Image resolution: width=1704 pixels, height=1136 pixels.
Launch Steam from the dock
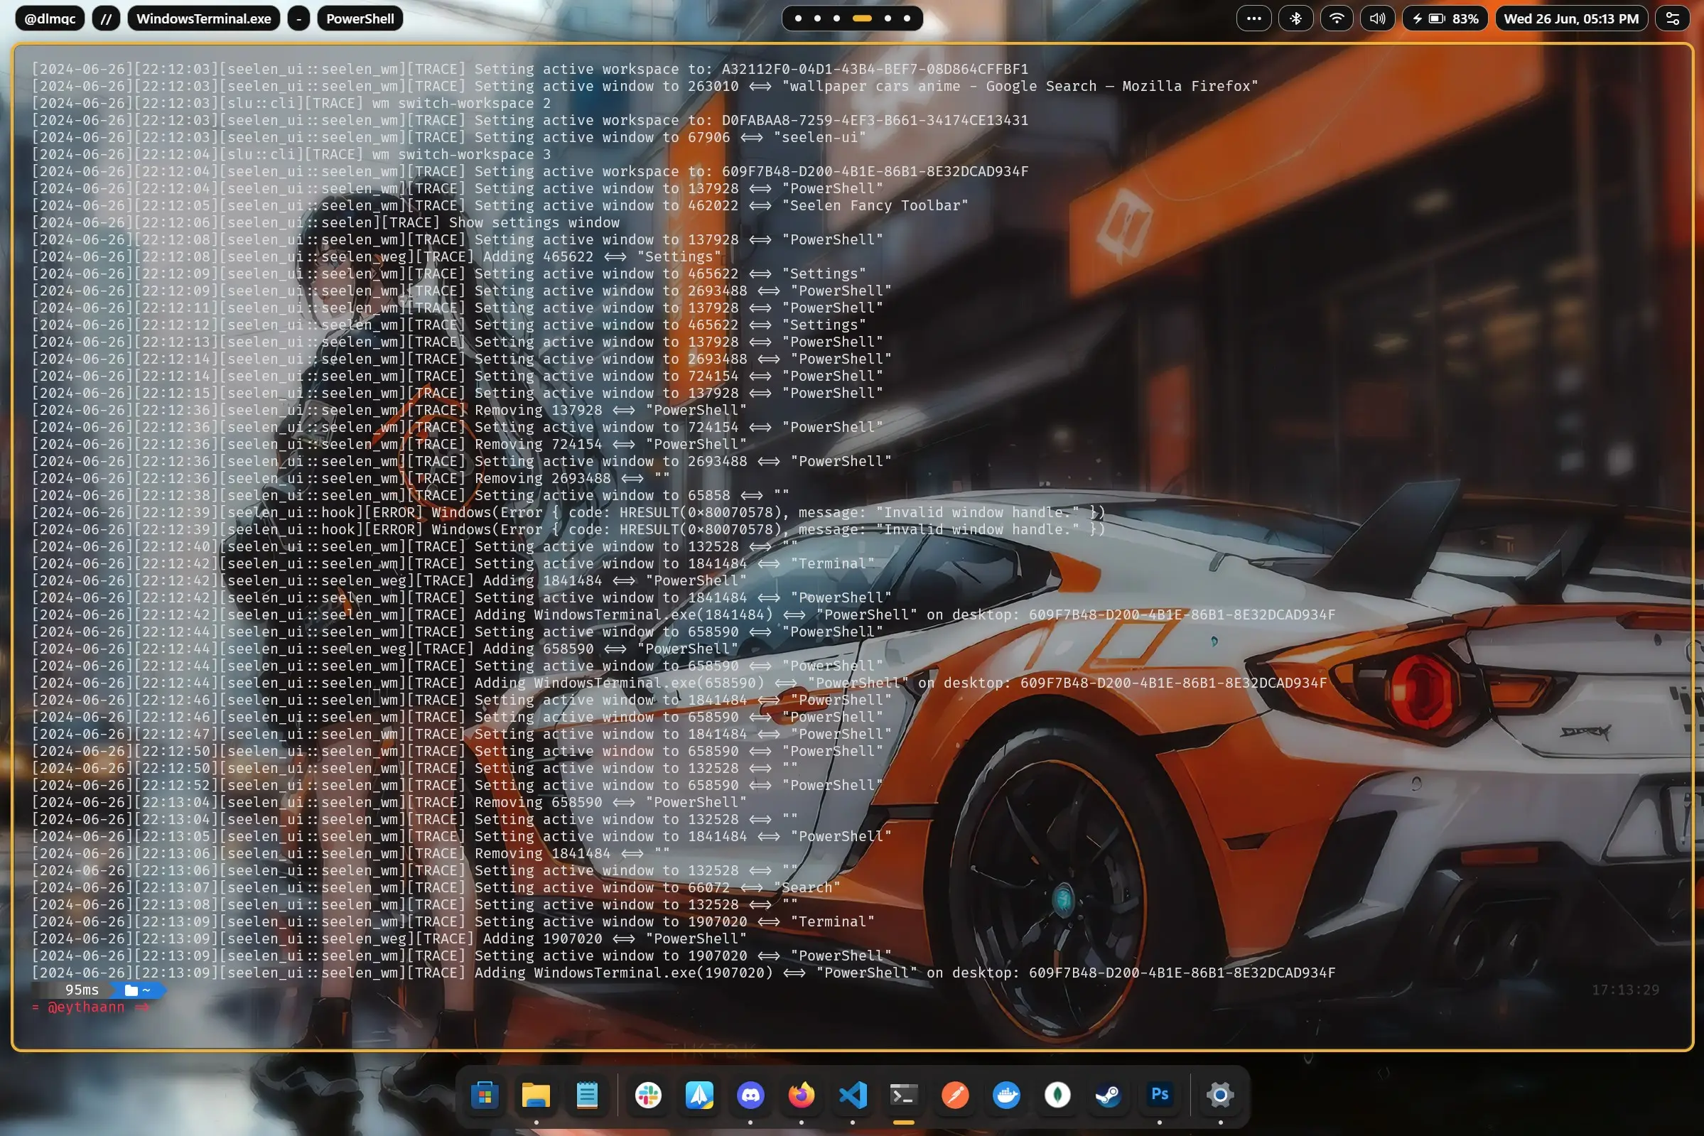(1109, 1096)
